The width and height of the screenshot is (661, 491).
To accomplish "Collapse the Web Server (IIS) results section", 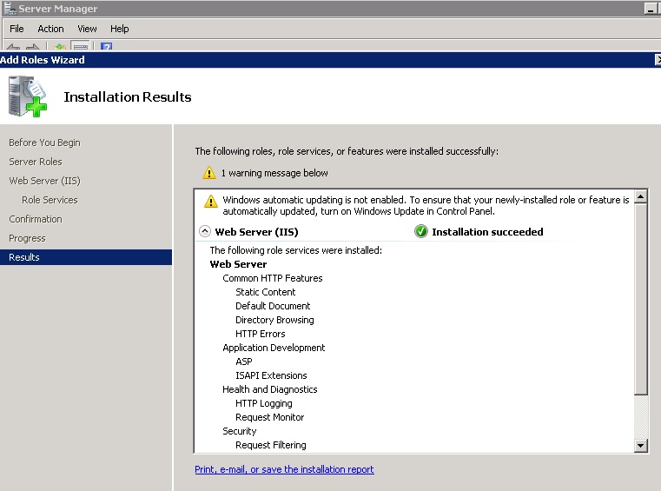I will (x=204, y=231).
